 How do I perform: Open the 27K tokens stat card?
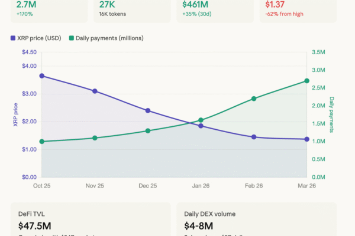[x=131, y=10]
